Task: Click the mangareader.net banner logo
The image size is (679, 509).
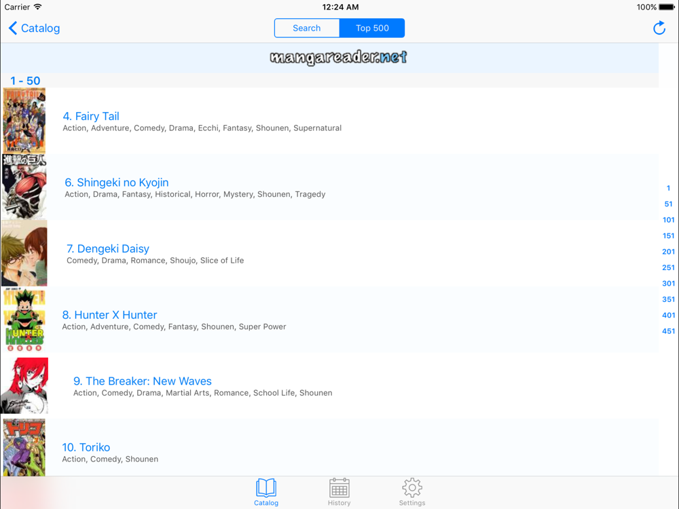Action: click(338, 57)
